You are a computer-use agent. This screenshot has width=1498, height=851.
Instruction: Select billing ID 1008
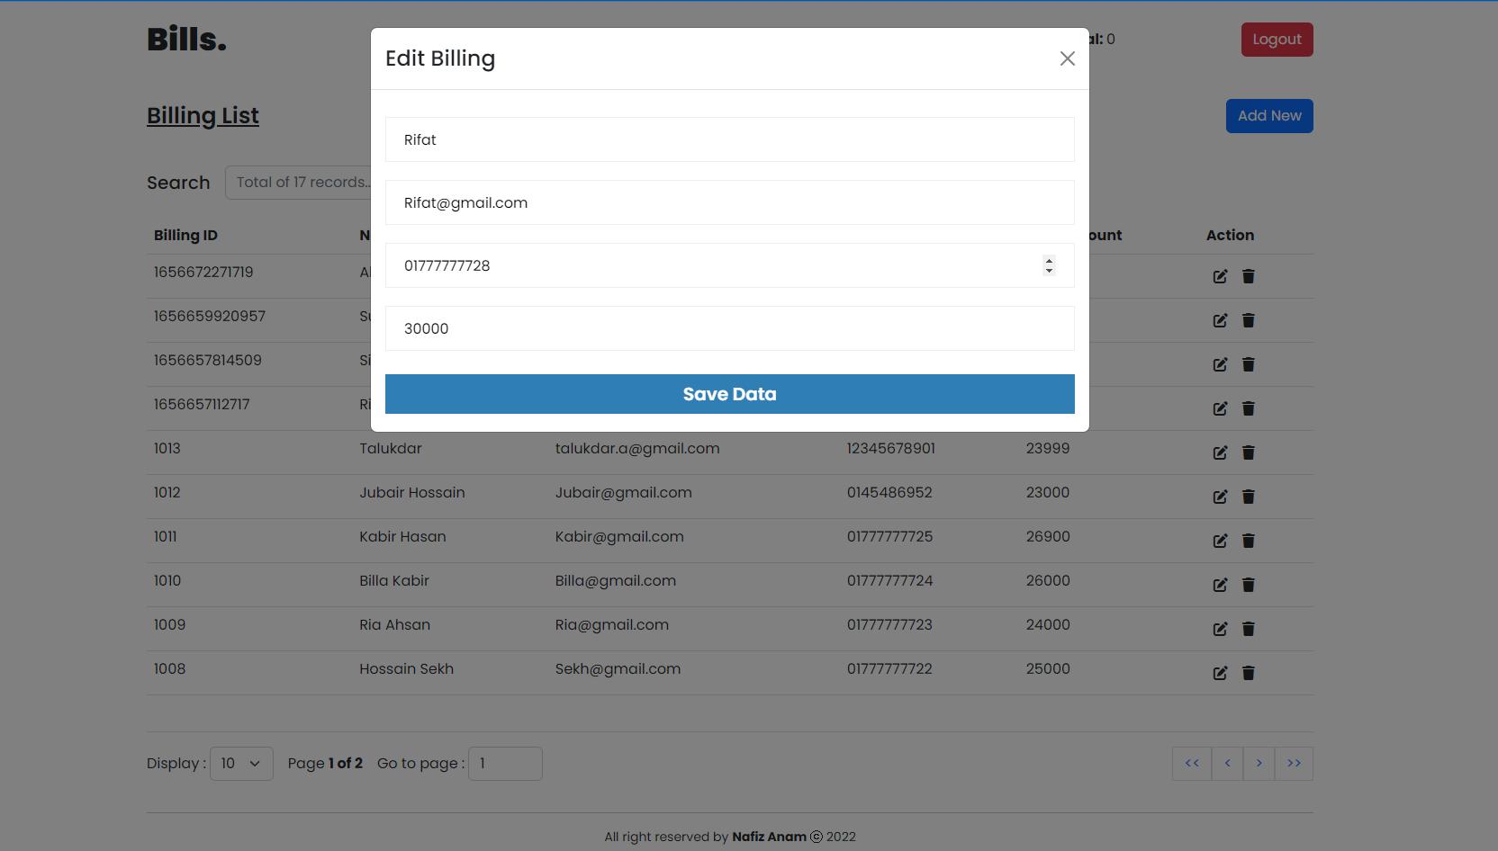point(169,668)
